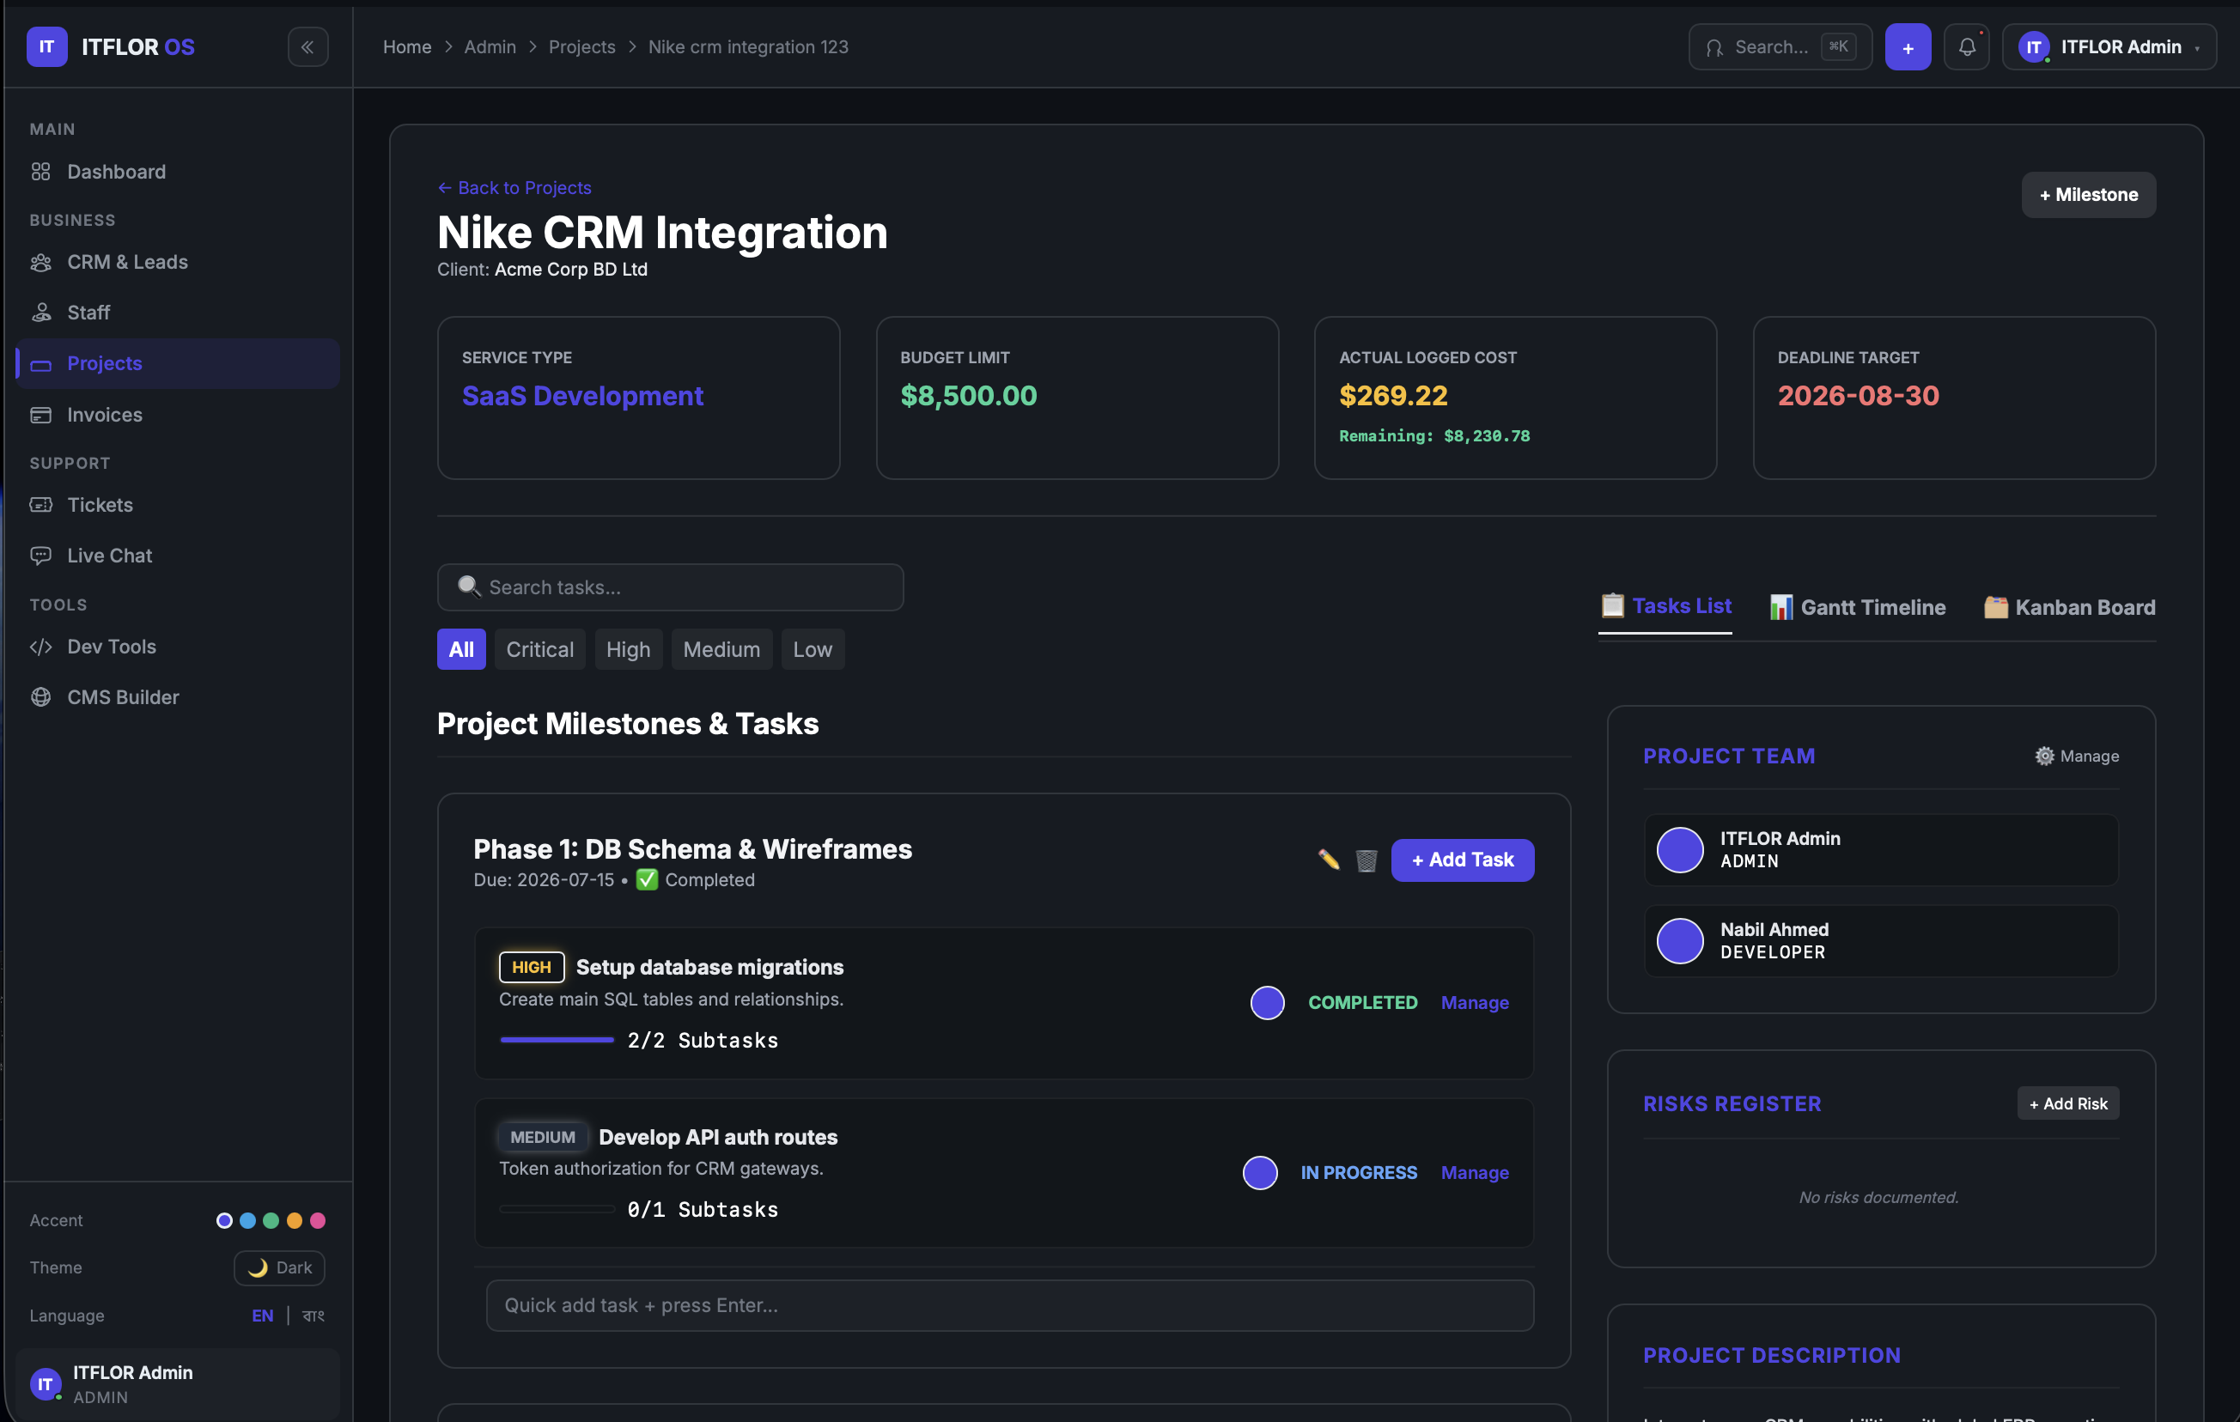Click the + Add Risk button

pyautogui.click(x=2068, y=1103)
